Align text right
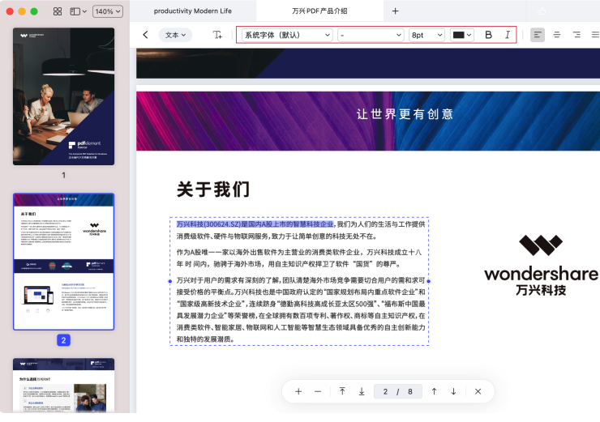The height and width of the screenshot is (422, 600). tap(576, 35)
